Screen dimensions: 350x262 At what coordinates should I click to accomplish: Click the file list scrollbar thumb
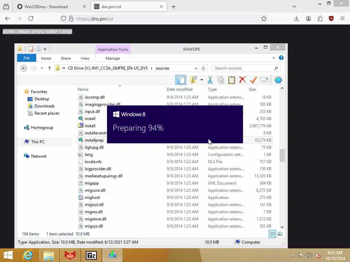click(x=282, y=155)
